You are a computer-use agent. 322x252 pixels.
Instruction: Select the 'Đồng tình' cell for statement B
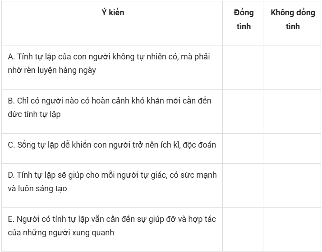[243, 112]
